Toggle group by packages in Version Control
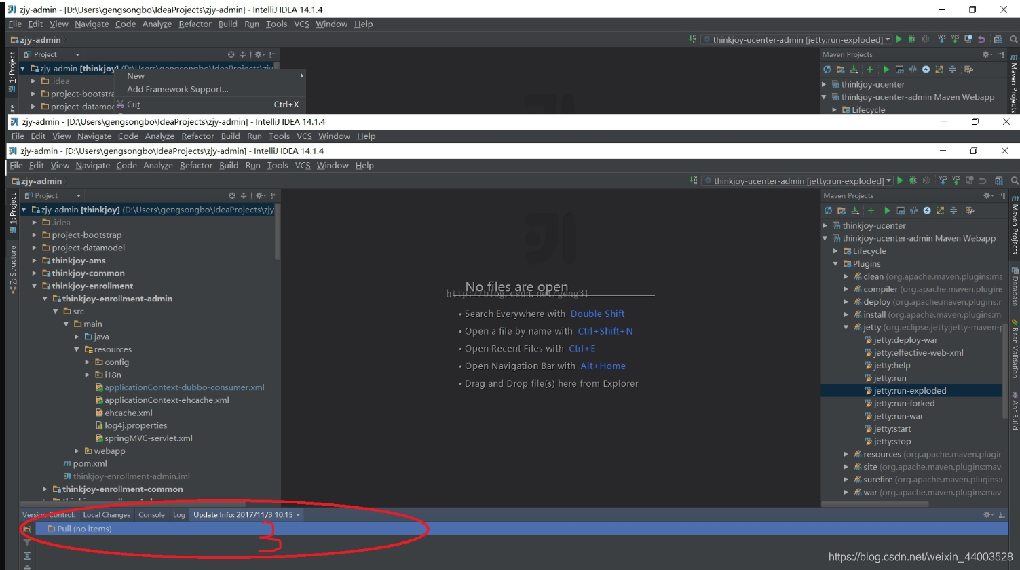 (27, 529)
